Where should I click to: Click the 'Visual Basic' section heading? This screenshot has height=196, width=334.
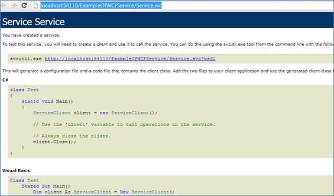(16, 170)
